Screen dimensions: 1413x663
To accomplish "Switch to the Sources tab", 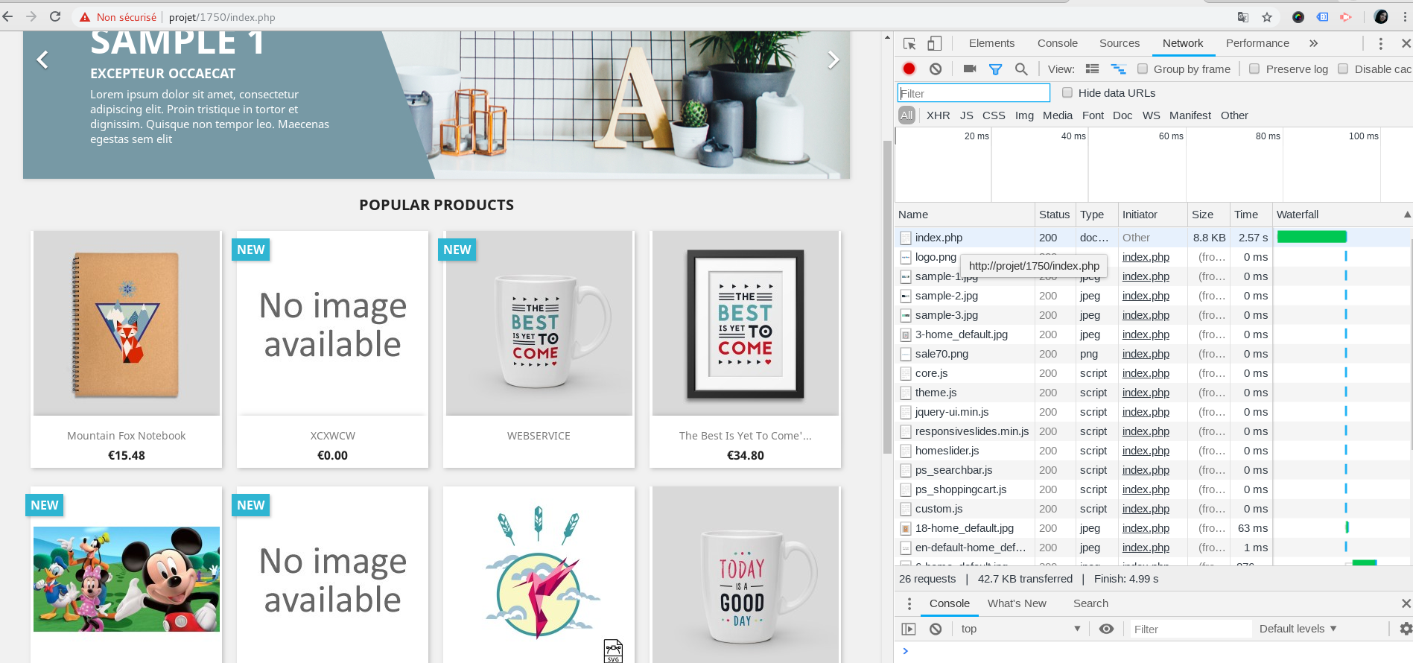I will point(1119,43).
